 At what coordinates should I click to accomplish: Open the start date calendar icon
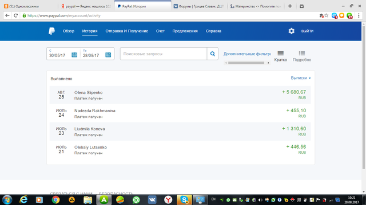[x=74, y=55]
